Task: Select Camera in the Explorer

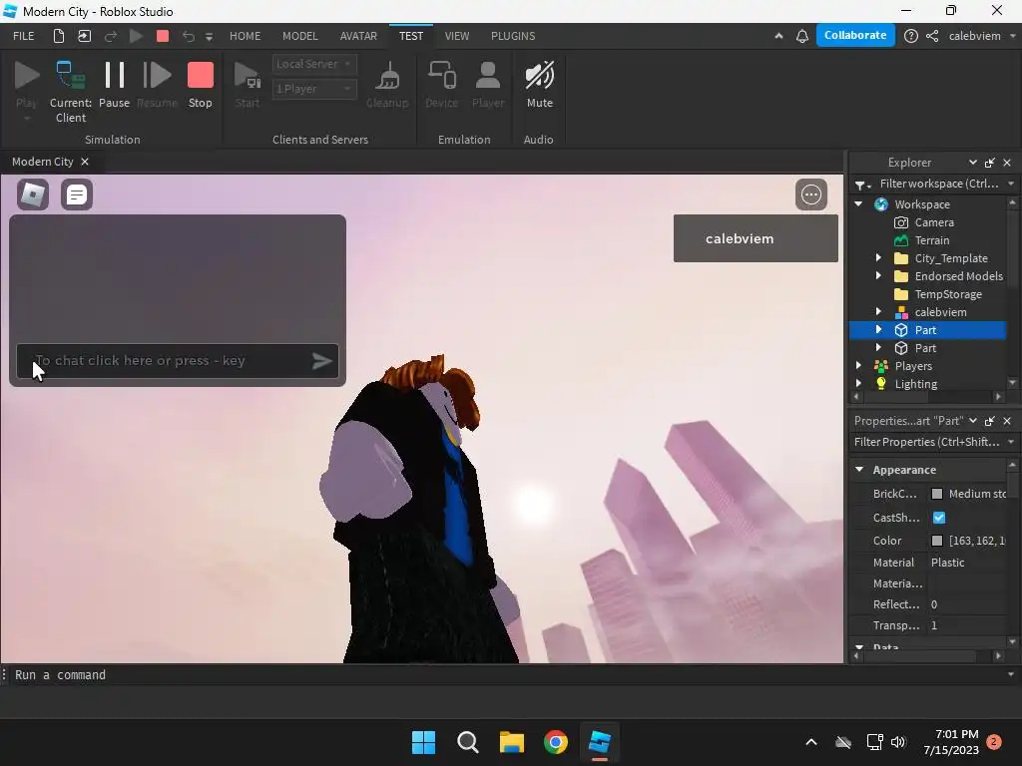Action: tap(934, 222)
